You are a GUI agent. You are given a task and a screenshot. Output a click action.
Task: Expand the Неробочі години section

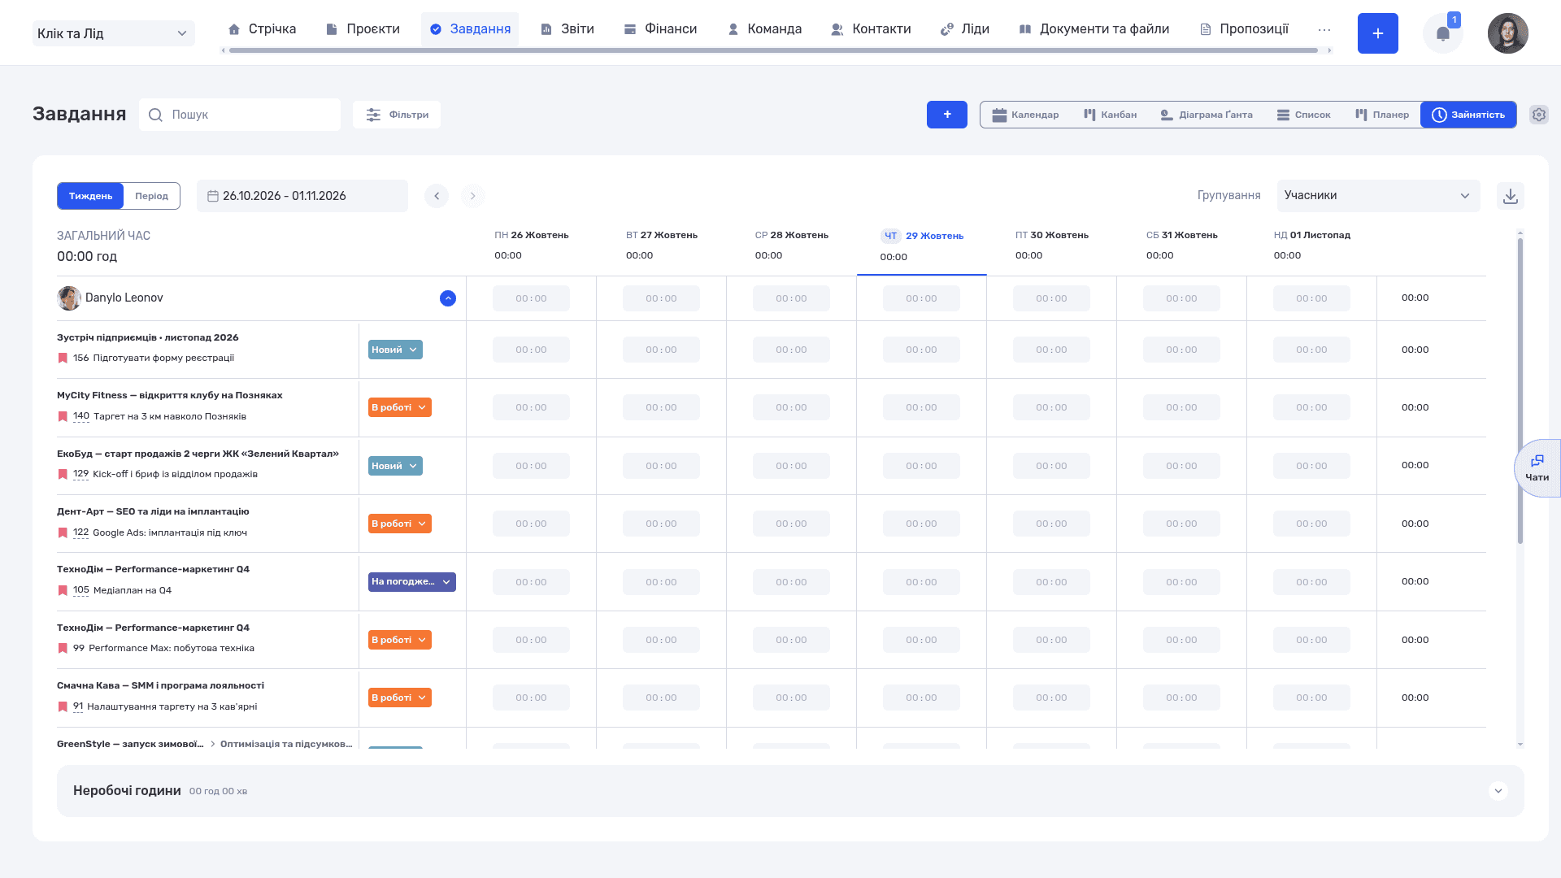1498,791
